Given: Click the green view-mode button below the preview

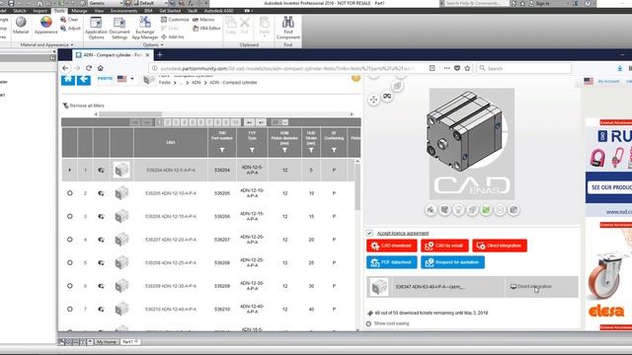Looking at the screenshot, I should [x=486, y=210].
